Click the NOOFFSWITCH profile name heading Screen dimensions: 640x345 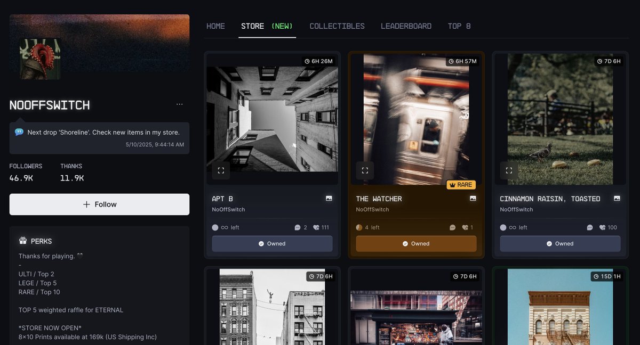[x=50, y=105]
